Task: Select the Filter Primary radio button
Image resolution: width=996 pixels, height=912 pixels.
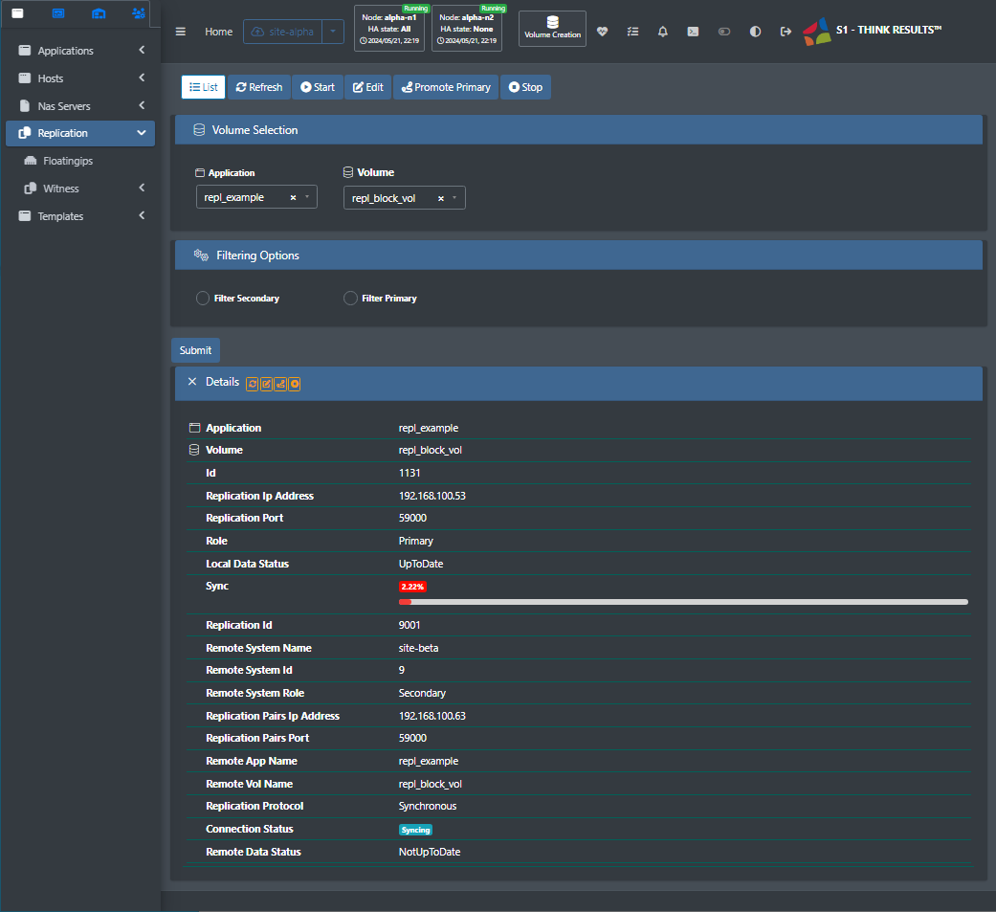Action: point(350,298)
